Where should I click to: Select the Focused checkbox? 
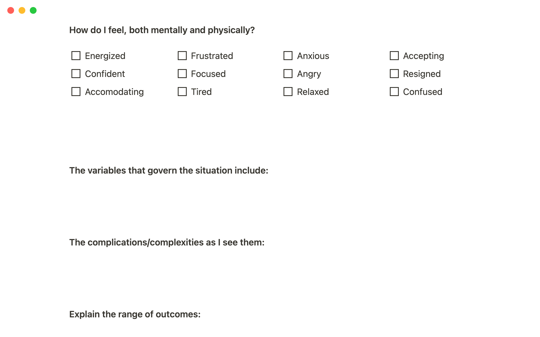(x=182, y=74)
